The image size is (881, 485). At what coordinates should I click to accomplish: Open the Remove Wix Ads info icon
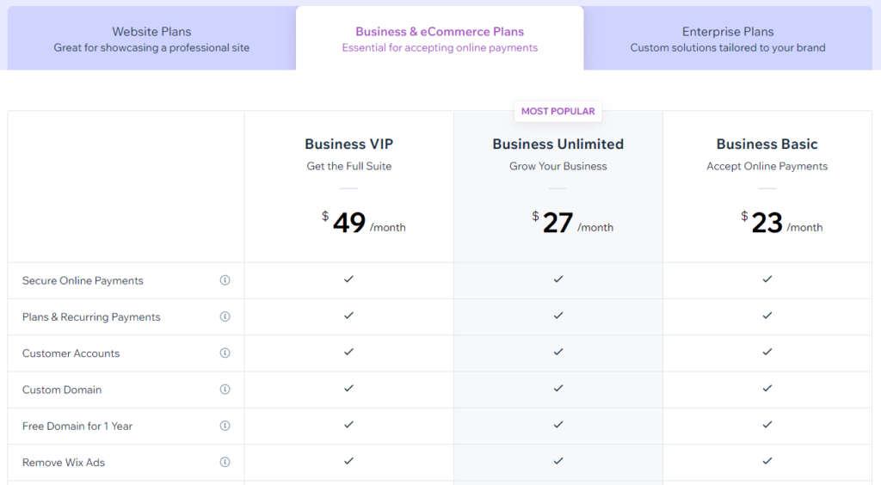(x=225, y=462)
